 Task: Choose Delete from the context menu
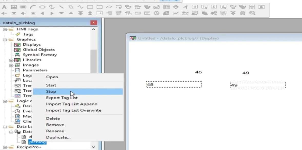tap(78, 119)
